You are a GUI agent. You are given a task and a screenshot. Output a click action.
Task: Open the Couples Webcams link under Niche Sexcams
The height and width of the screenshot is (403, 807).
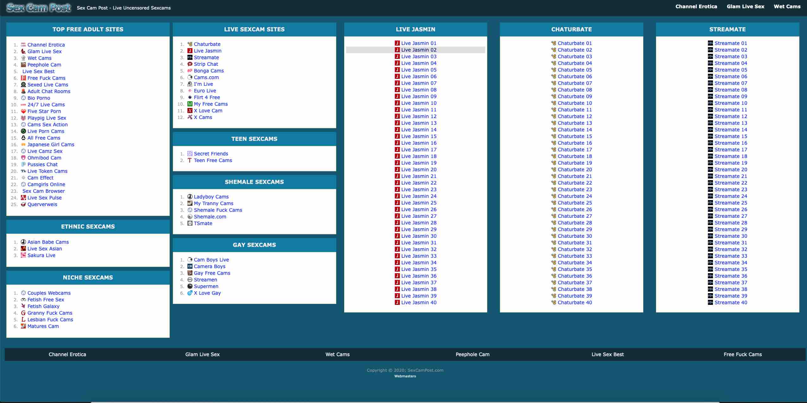49,293
